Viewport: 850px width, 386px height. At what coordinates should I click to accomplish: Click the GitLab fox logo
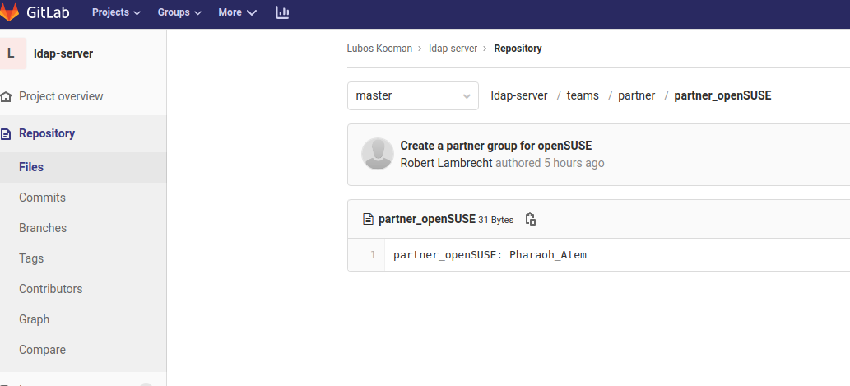click(x=9, y=12)
